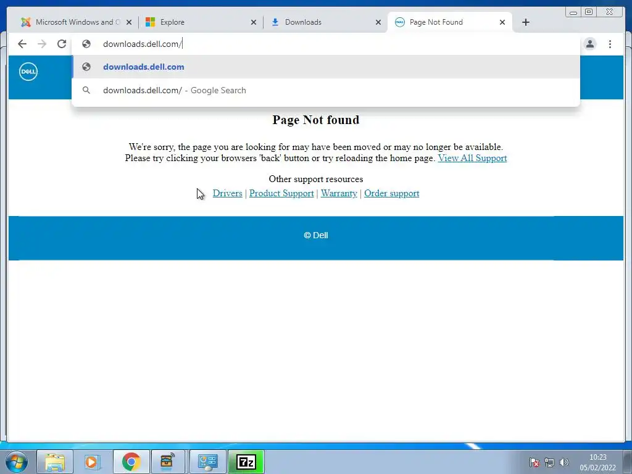The image size is (632, 474).
Task: Open the Order support link
Action: (392, 193)
